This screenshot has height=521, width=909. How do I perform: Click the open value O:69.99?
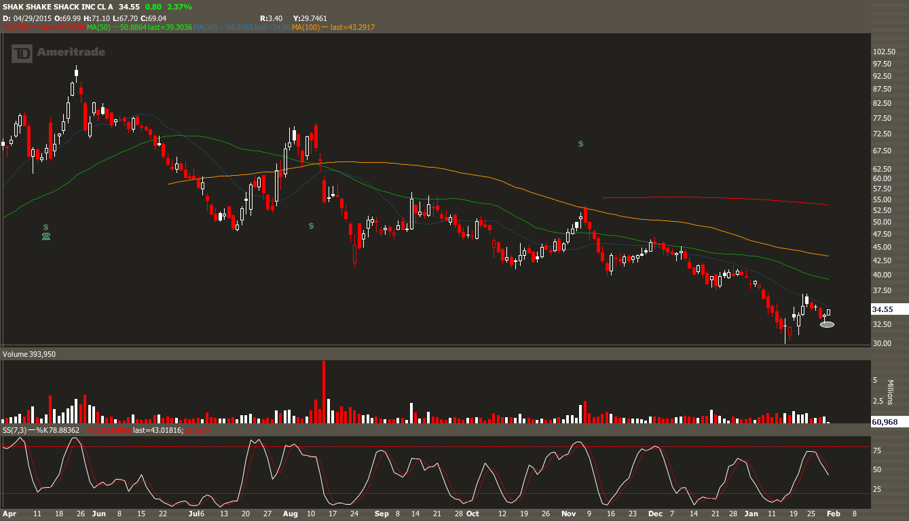tap(67, 17)
